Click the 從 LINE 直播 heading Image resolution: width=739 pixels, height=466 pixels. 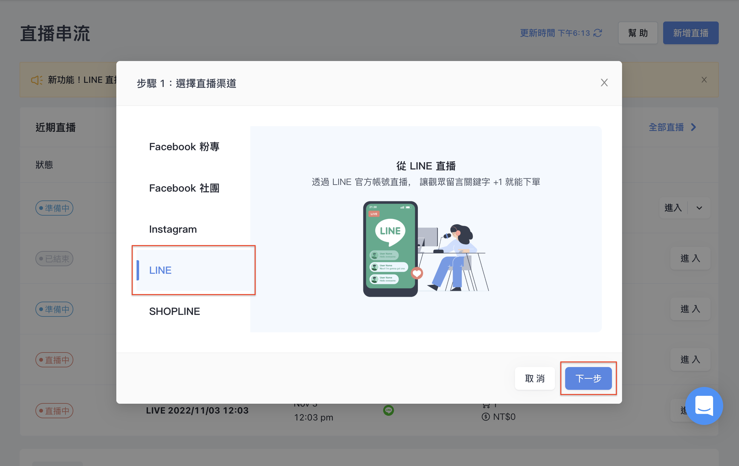click(426, 166)
